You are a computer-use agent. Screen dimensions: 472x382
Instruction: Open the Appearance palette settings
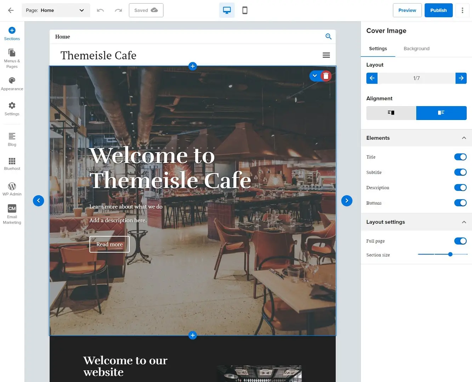point(12,84)
